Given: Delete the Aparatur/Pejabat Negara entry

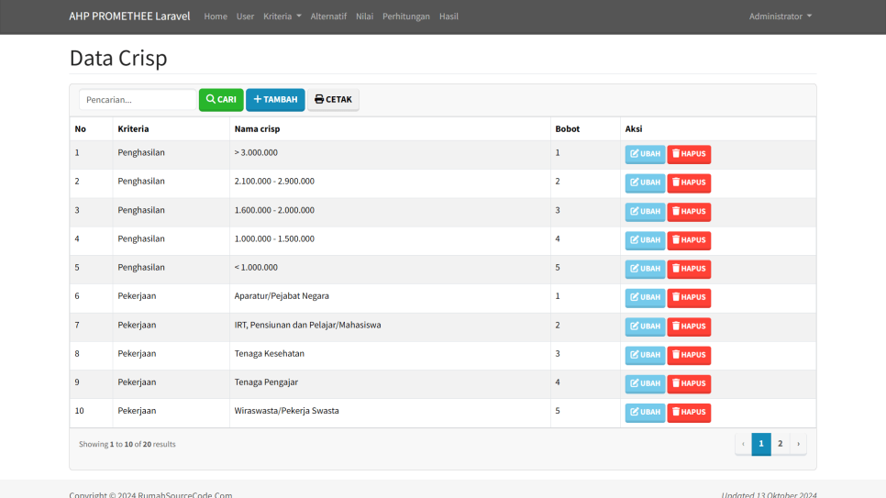Looking at the screenshot, I should 689,297.
